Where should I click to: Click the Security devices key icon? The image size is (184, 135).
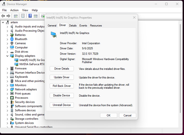tap(12, 102)
